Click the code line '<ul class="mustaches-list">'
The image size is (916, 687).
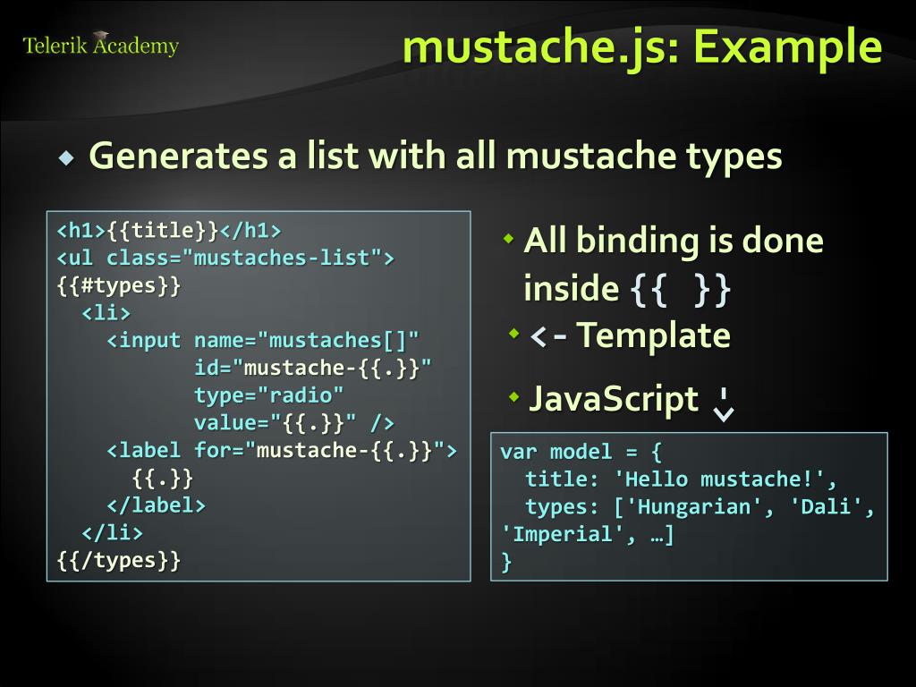(225, 258)
